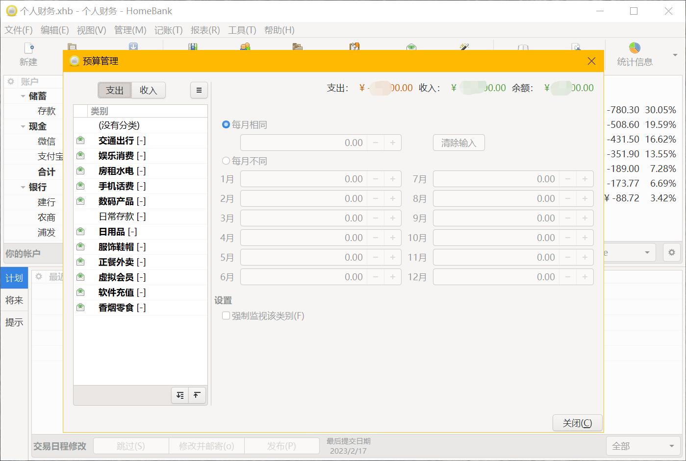This screenshot has height=461, width=686.
Task: Enable 强制监视该类别 checkbox
Action: point(226,316)
